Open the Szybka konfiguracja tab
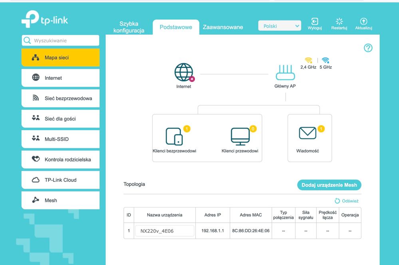Viewport: 399px width, 265px height. pos(129,27)
